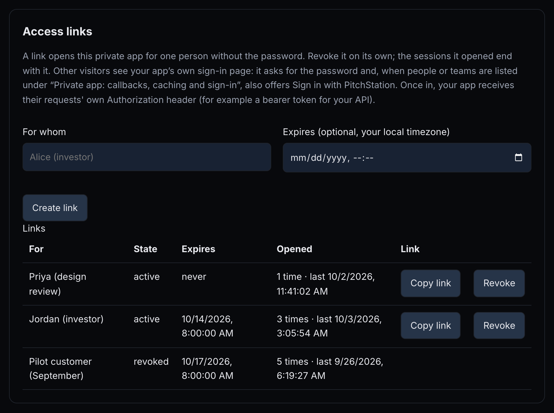Click the '10/14/2026, 8:00:00 AM' expiry value

tap(207, 326)
